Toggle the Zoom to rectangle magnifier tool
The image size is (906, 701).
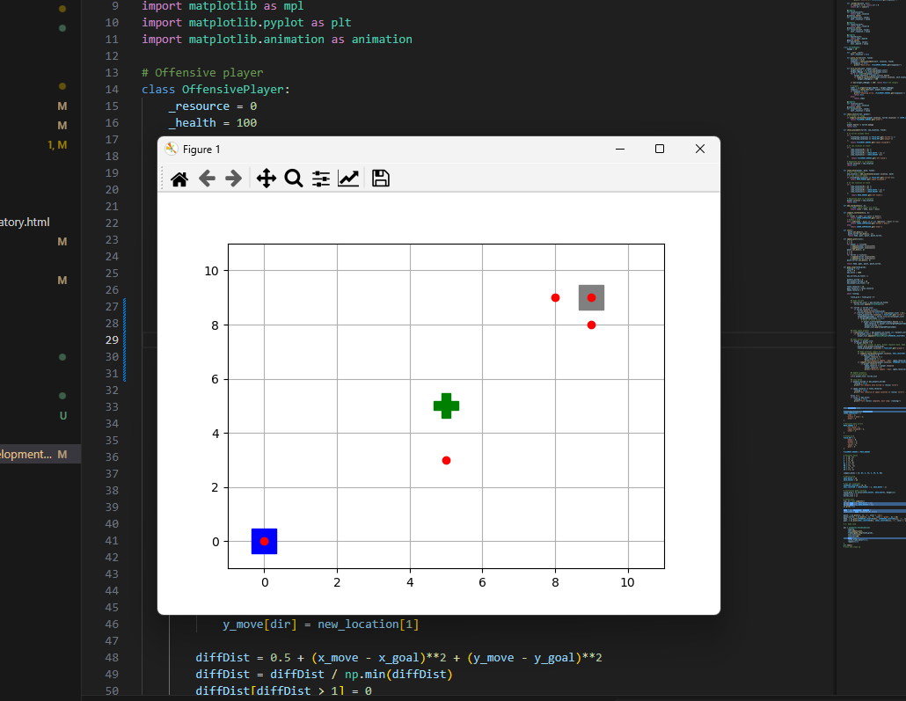coord(294,179)
